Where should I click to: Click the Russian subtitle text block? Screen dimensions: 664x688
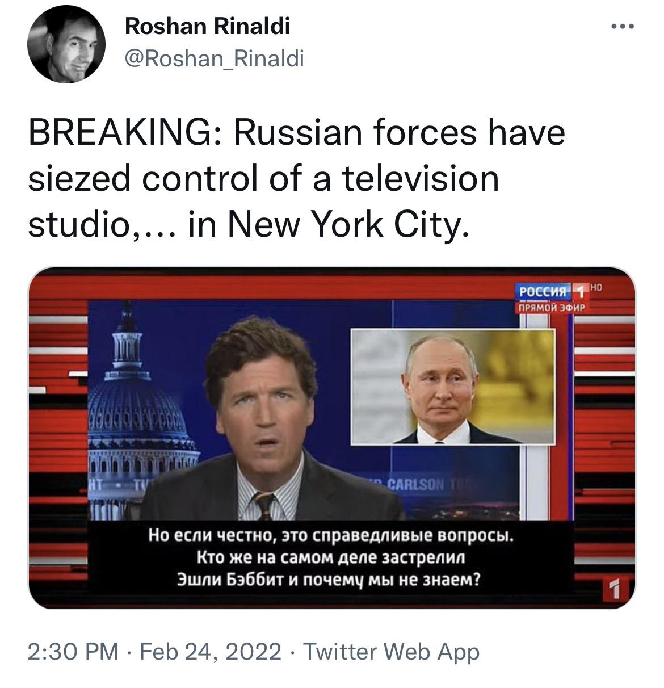coord(331,557)
